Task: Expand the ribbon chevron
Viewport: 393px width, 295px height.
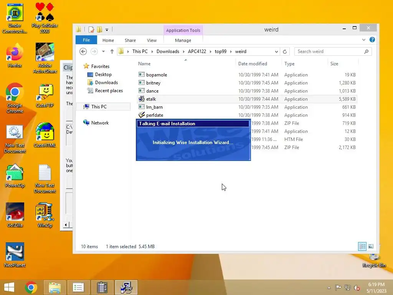Action: click(364, 40)
